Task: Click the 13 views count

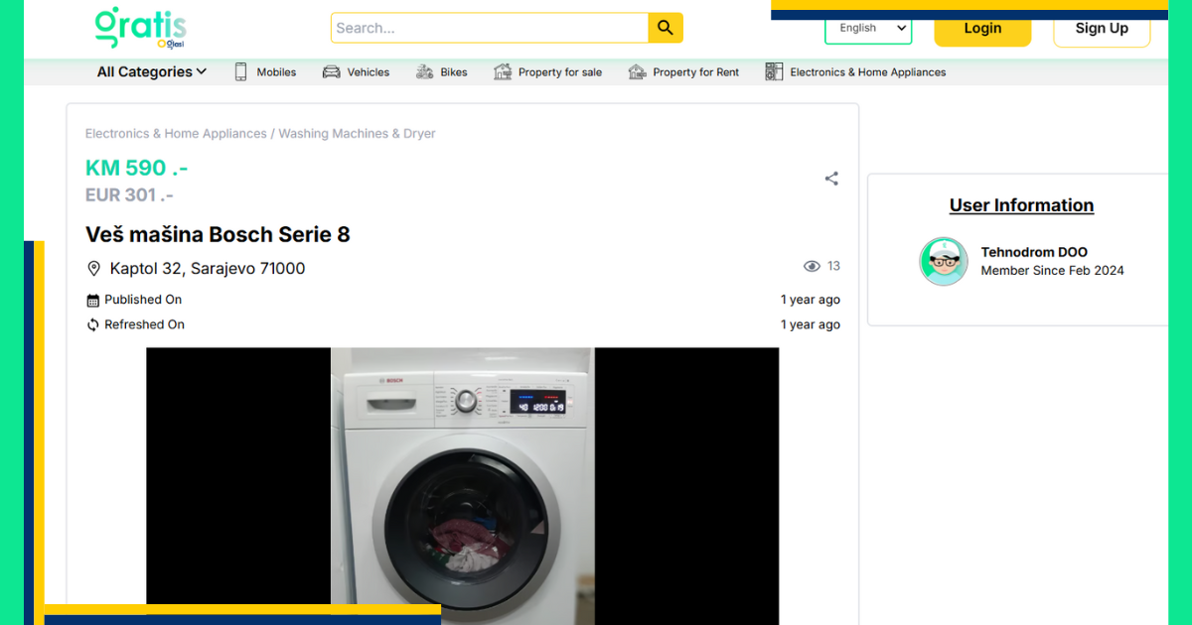Action: 833,266
